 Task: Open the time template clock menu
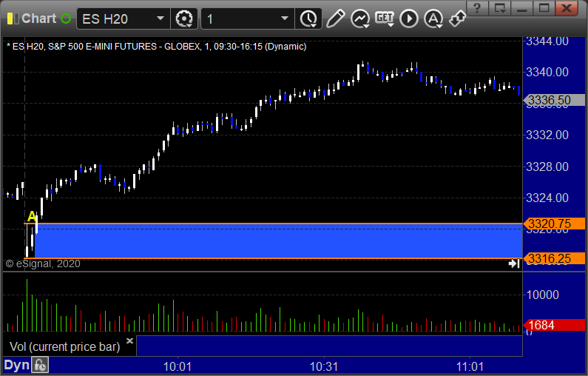point(308,19)
